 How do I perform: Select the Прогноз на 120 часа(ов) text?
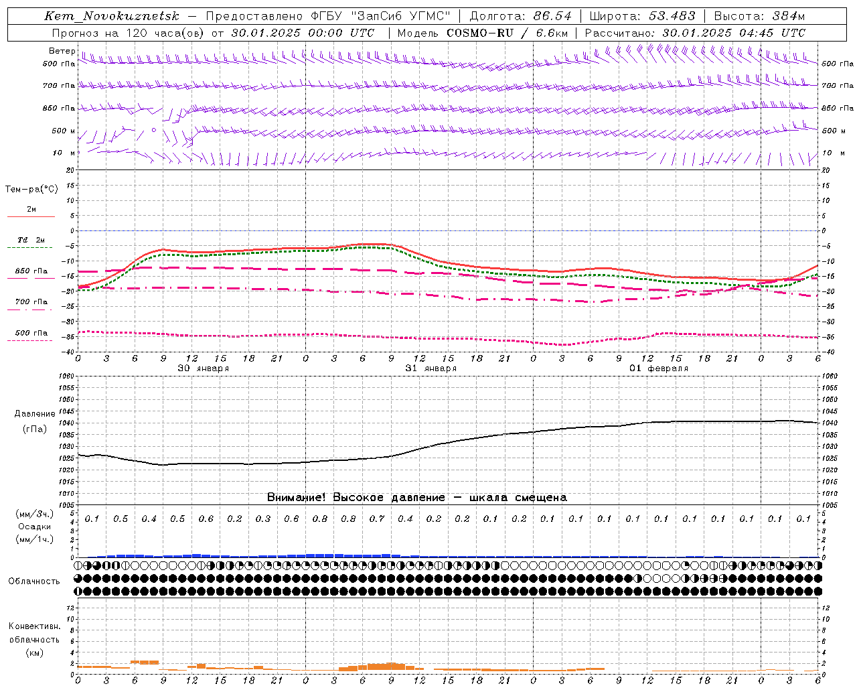129,33
